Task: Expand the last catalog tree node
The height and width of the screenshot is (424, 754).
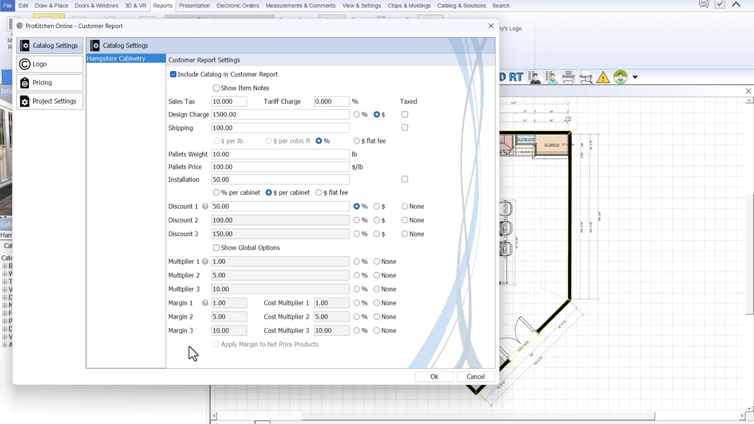Action: tap(5, 345)
